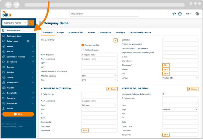Open Tableau de bord from sidebar
The width and height of the screenshot is (203, 139).
[14, 36]
